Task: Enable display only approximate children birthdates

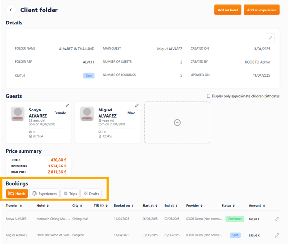Action: [x=209, y=96]
